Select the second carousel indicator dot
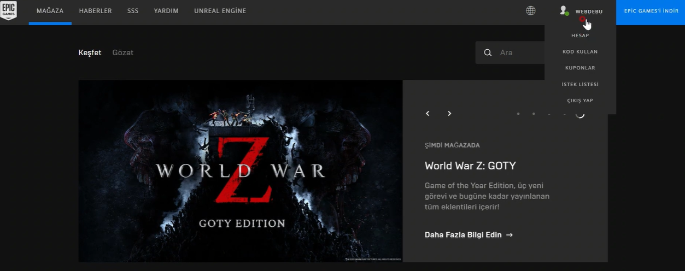The width and height of the screenshot is (685, 271). coord(533,114)
